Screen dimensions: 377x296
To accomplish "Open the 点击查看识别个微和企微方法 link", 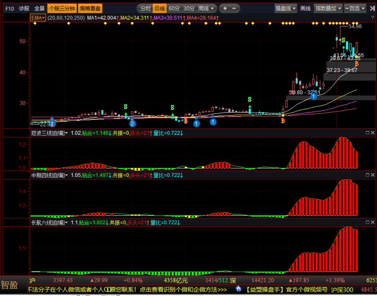I will (183, 289).
